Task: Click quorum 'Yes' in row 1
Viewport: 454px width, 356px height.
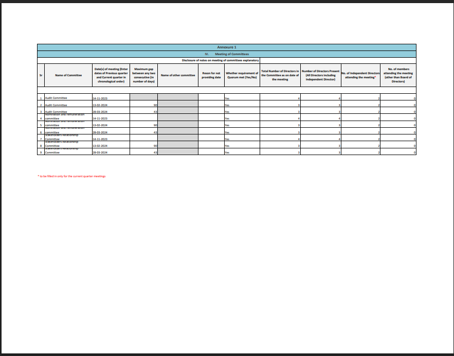Action: 227,98
